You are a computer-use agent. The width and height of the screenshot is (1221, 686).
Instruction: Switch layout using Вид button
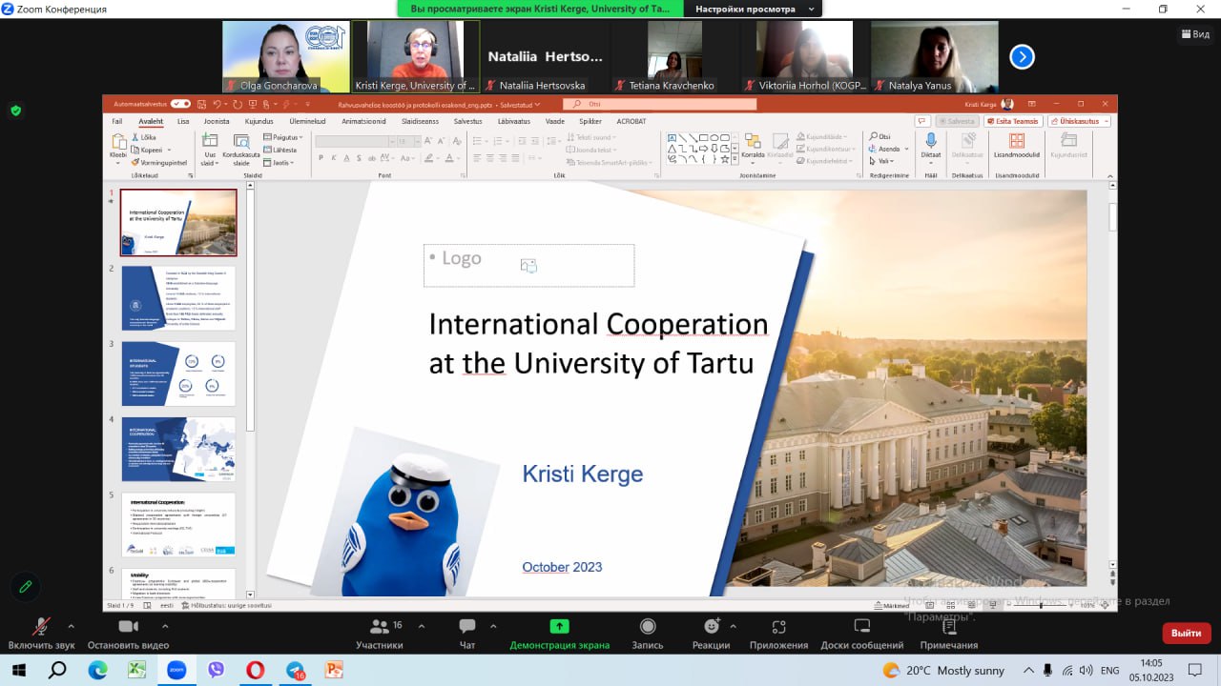pyautogui.click(x=1194, y=33)
